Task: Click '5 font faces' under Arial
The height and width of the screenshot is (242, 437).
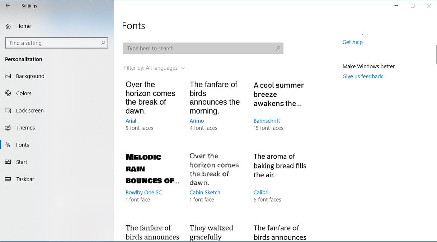Action: (139, 128)
